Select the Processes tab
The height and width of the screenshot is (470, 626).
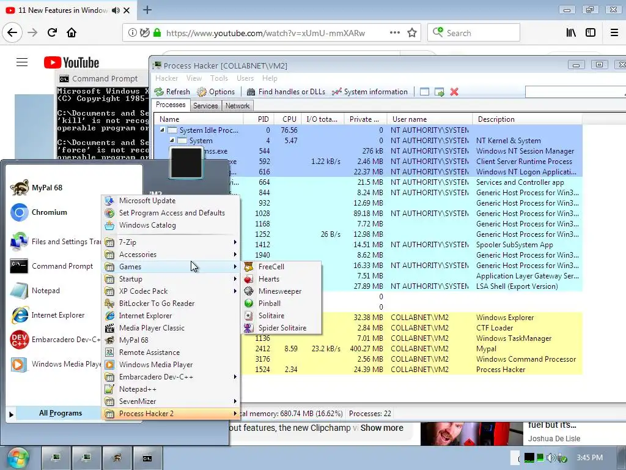click(x=171, y=105)
